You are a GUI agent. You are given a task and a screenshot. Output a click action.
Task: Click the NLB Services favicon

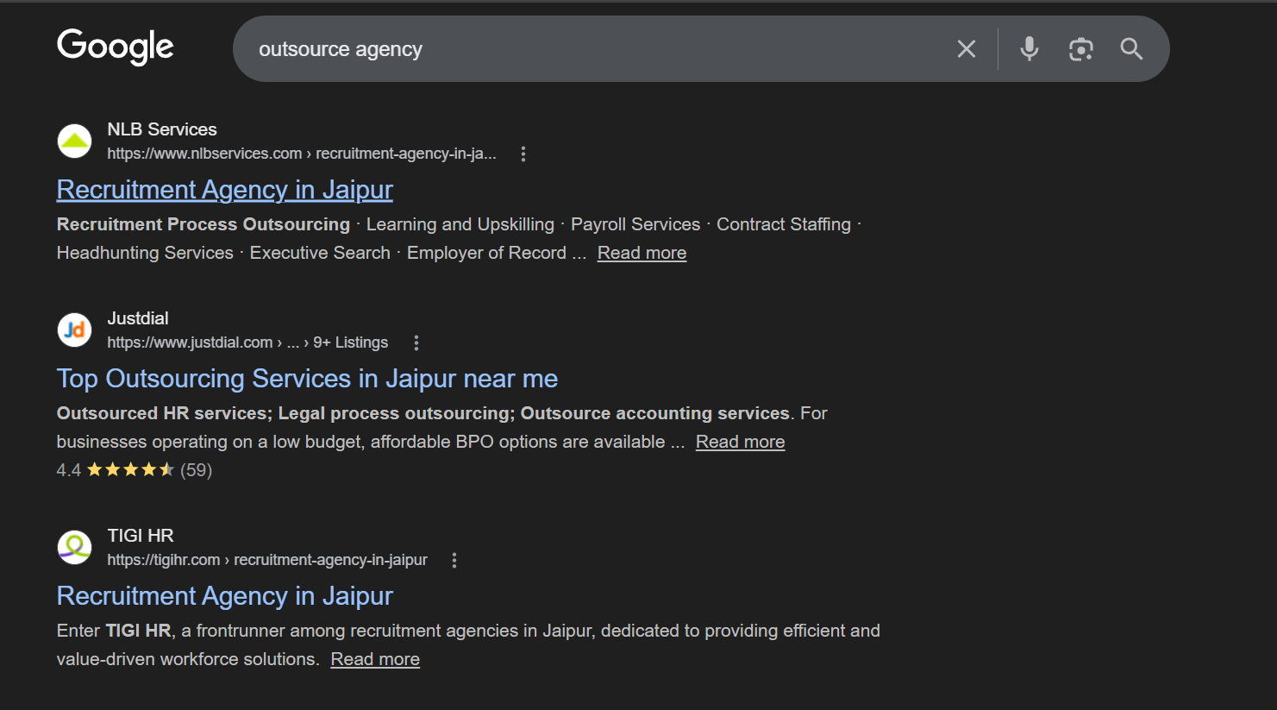[74, 141]
